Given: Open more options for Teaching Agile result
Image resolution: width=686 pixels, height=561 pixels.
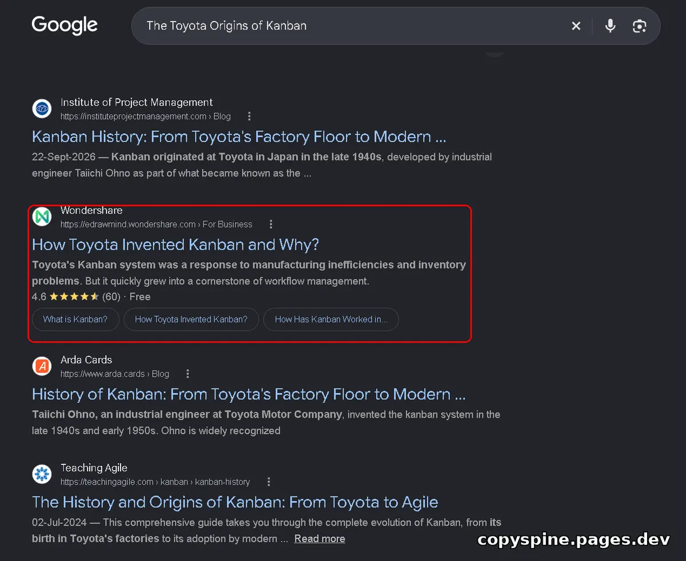Looking at the screenshot, I should [x=269, y=482].
